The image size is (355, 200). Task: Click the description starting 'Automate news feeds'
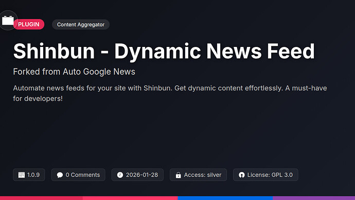point(170,93)
